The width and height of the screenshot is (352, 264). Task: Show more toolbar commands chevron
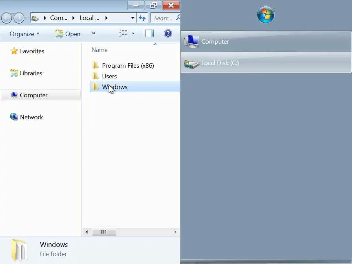tap(93, 33)
